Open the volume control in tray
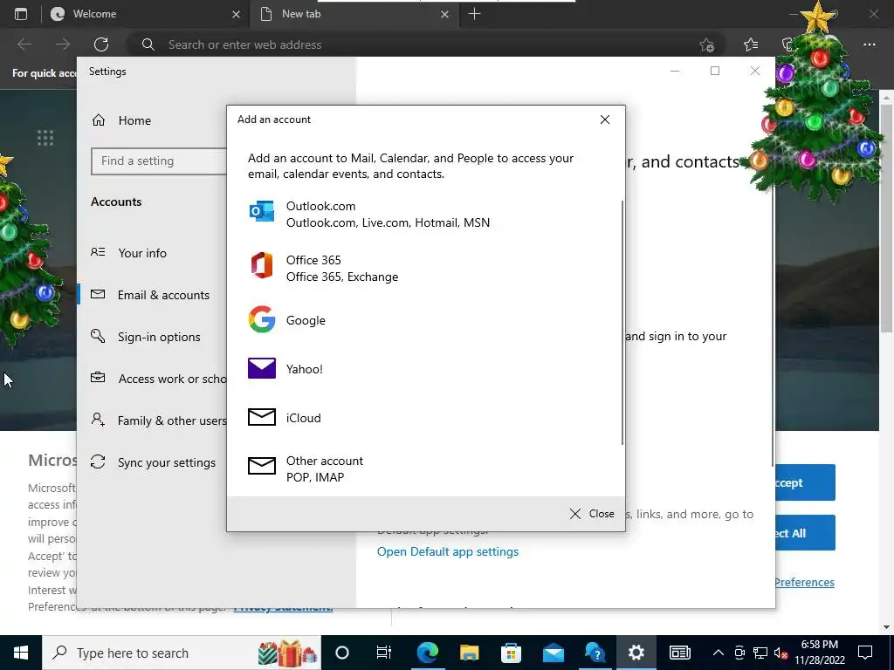This screenshot has height=670, width=894. point(781,653)
